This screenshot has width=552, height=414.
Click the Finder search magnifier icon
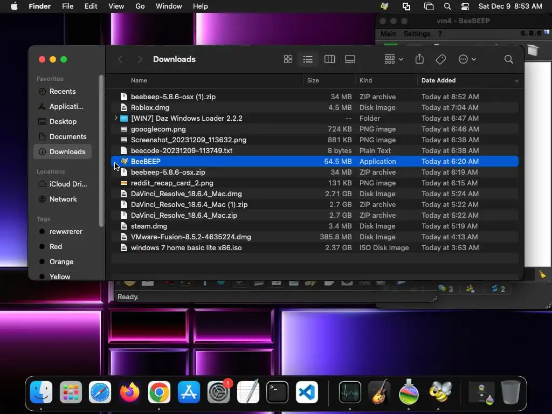tap(509, 59)
